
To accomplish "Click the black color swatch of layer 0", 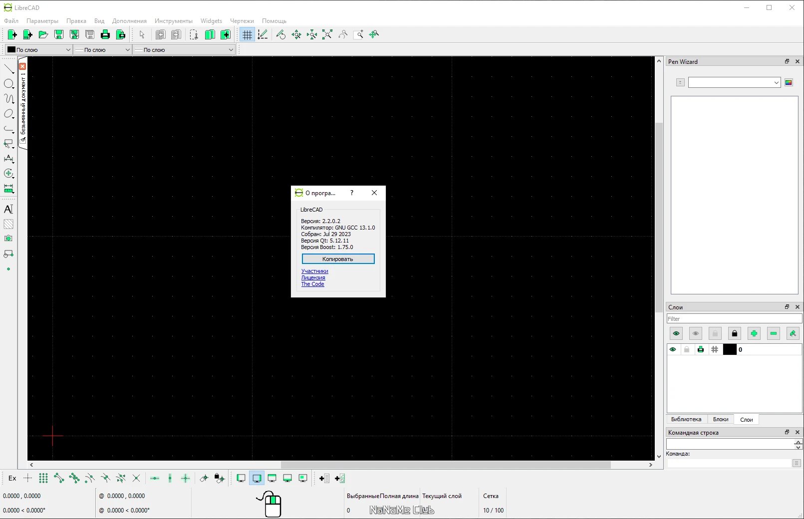I will click(730, 350).
